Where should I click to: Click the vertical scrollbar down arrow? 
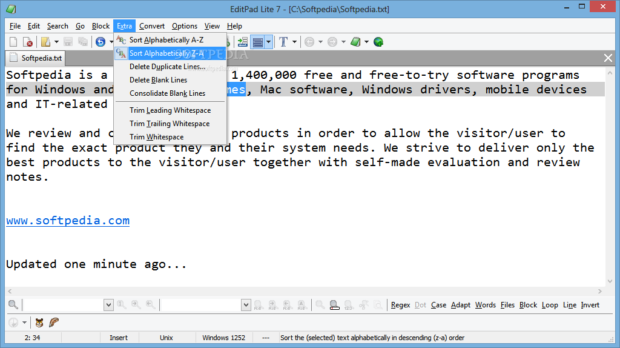(609, 281)
